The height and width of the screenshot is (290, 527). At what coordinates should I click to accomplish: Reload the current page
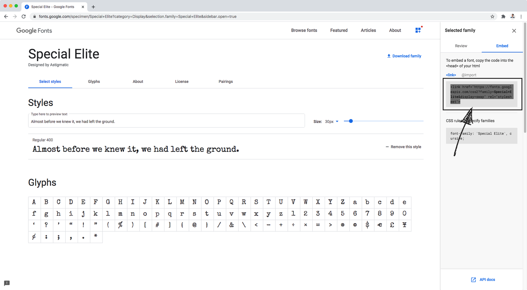pos(24,17)
